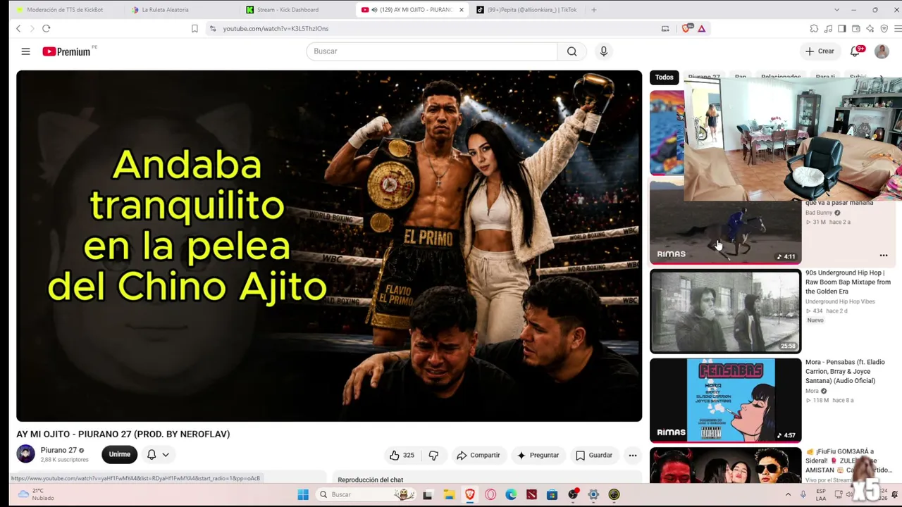Show hidden system tray icons

(x=789, y=494)
